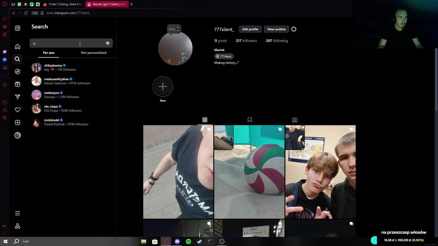Open the More hamburger menu
This screenshot has width=438, height=246.
pos(17,213)
